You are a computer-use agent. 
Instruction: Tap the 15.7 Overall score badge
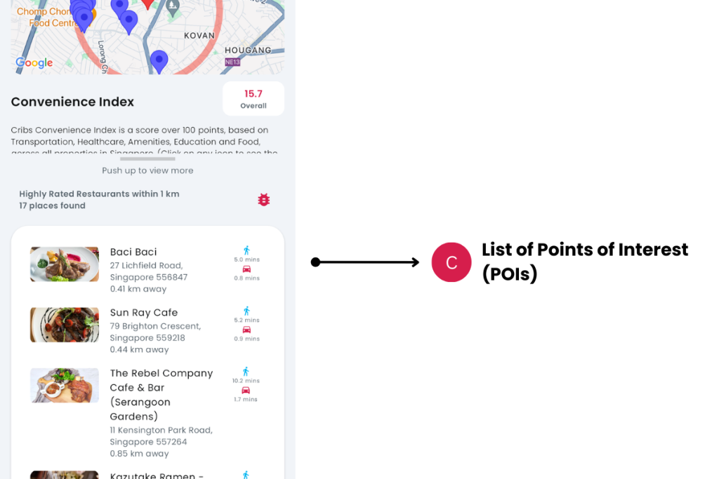tap(253, 99)
